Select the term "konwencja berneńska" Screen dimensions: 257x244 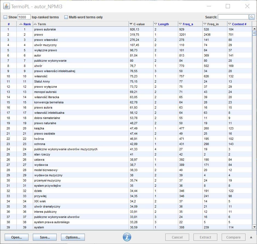click(49, 102)
